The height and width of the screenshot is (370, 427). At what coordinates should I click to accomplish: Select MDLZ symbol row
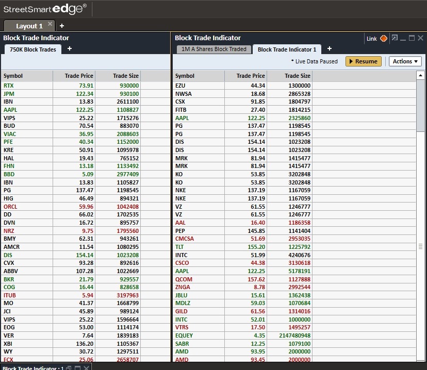(183, 303)
